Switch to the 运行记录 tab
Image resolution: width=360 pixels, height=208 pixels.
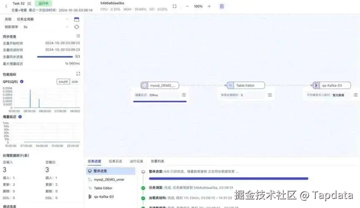[137, 161]
